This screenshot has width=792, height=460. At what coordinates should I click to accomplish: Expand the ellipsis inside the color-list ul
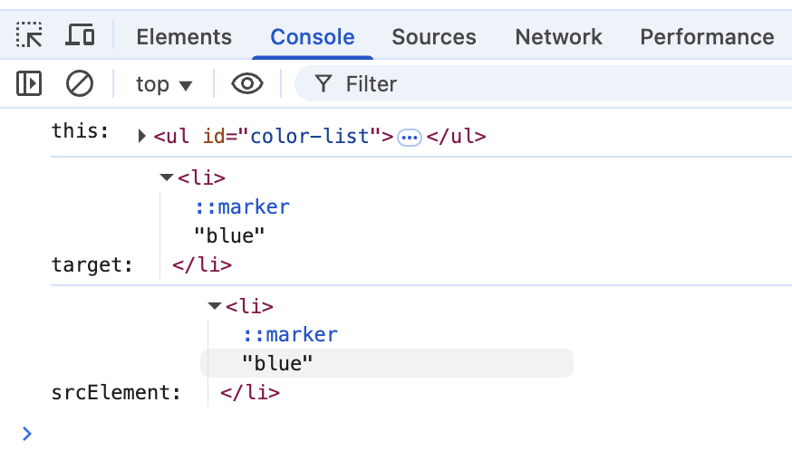[x=410, y=138]
